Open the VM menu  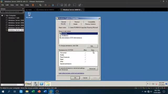[17, 5]
